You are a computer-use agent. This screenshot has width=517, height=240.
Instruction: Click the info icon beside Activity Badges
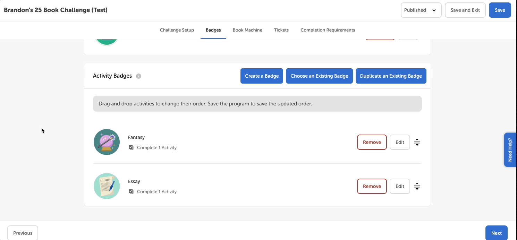tap(138, 76)
